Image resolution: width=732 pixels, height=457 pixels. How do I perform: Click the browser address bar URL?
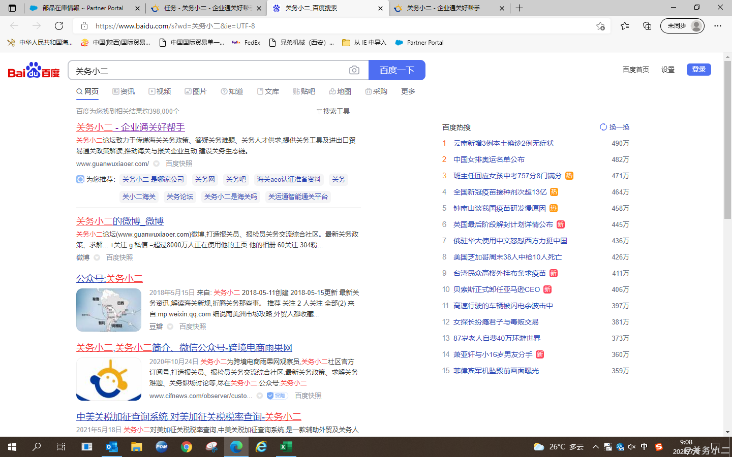175,26
